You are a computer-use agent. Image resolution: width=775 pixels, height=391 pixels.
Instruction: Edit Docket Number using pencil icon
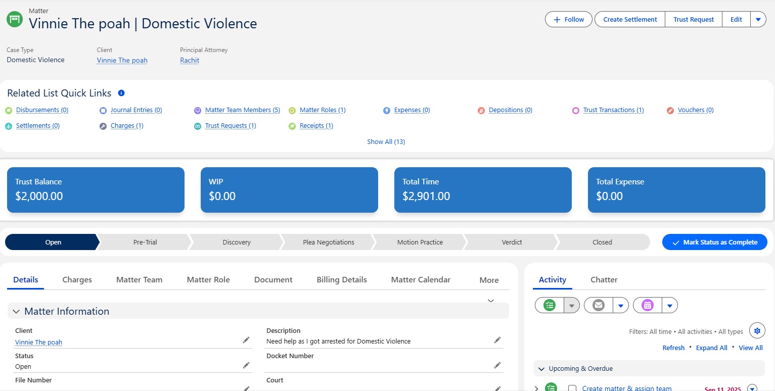pos(497,365)
